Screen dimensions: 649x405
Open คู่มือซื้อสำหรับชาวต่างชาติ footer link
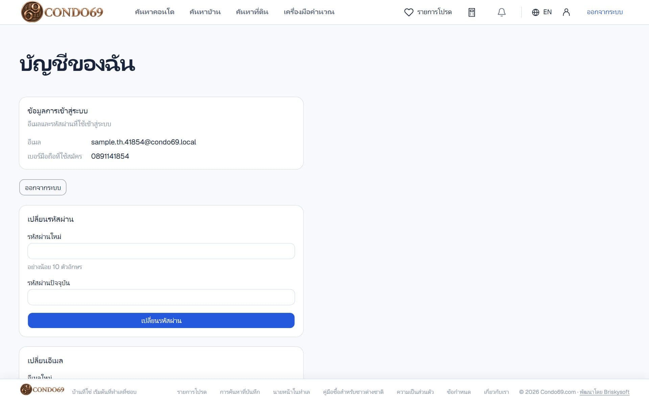(353, 392)
